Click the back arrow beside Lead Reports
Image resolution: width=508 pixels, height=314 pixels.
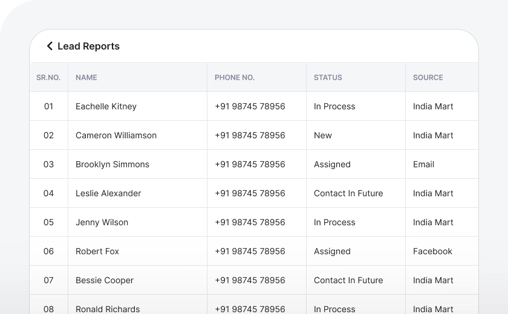(50, 46)
